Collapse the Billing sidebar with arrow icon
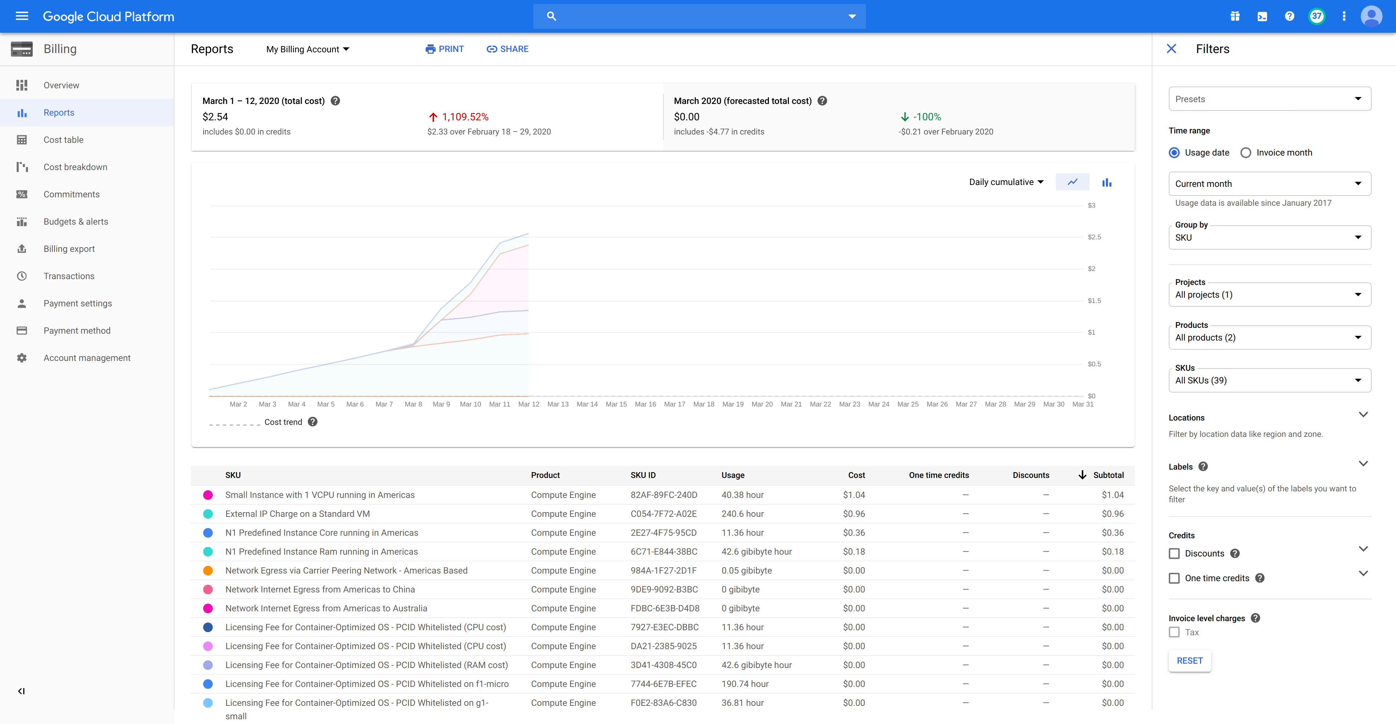 pos(22,691)
